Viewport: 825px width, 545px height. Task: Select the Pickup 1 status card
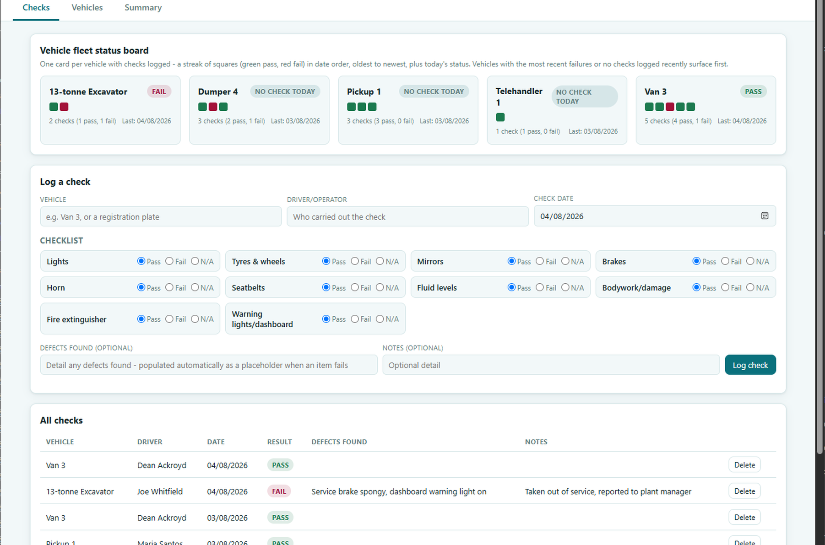click(x=408, y=110)
